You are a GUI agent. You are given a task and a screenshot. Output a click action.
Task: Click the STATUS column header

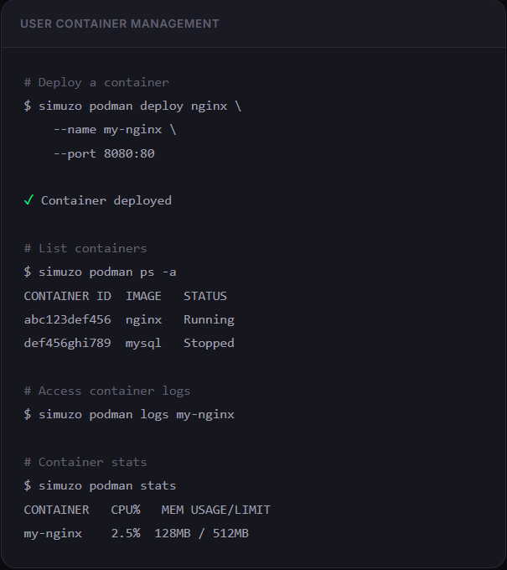point(205,296)
